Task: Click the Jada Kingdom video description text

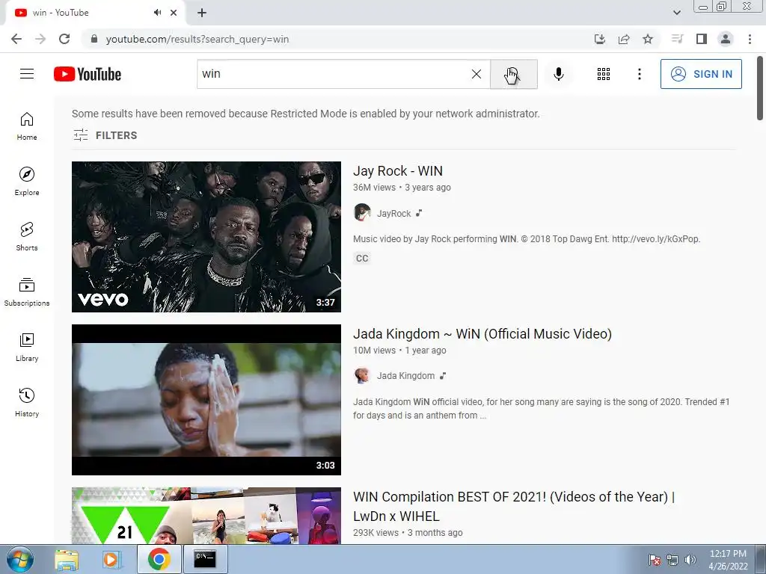Action: tap(542, 409)
